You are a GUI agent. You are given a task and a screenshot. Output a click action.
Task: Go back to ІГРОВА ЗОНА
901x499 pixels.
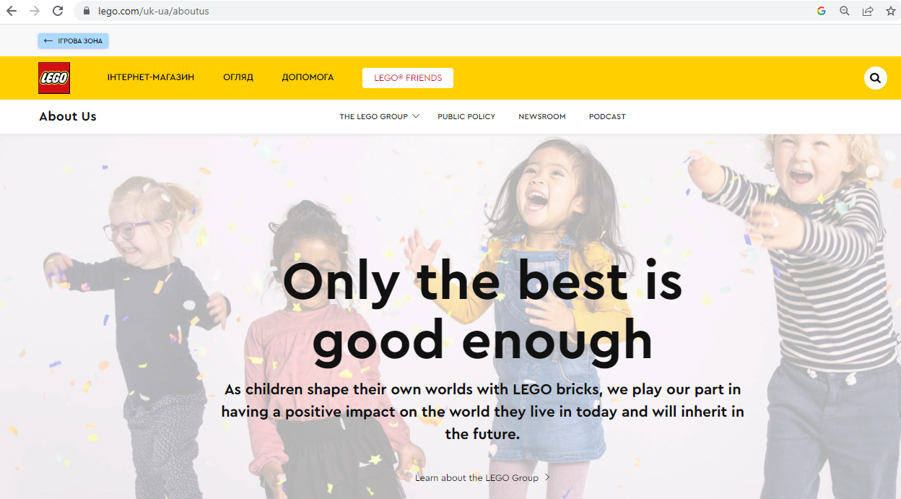point(73,40)
